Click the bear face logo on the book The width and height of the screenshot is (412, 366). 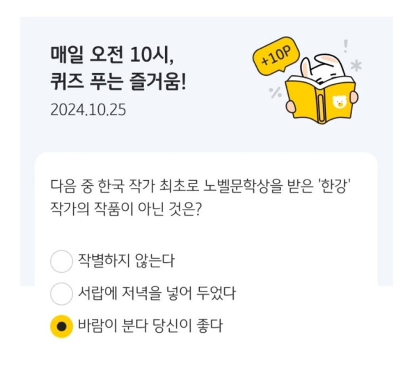[339, 102]
